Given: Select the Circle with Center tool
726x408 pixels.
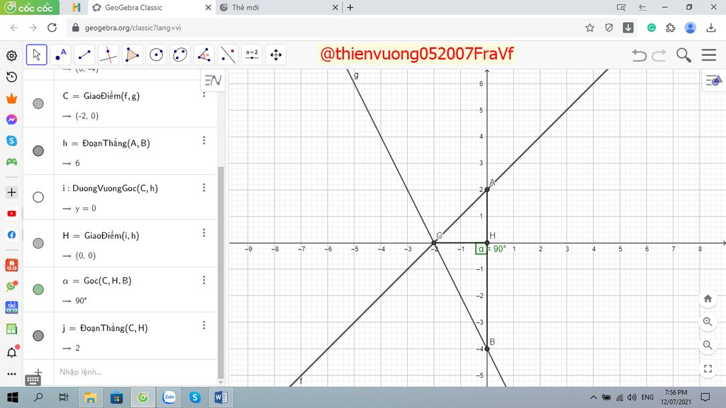Looking at the screenshot, I should 157,55.
